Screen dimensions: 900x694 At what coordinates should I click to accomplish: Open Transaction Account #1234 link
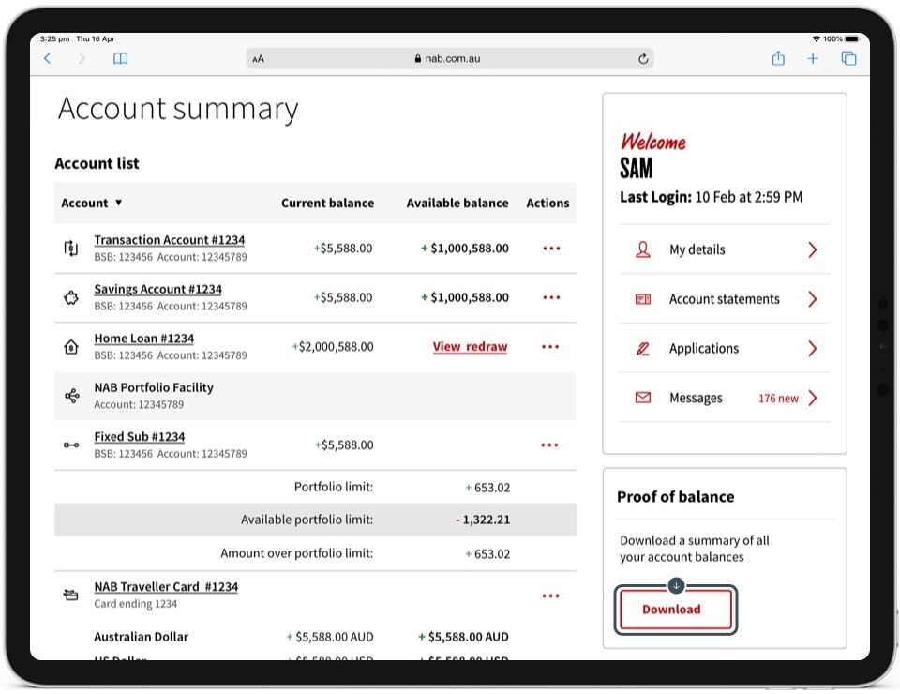point(170,240)
